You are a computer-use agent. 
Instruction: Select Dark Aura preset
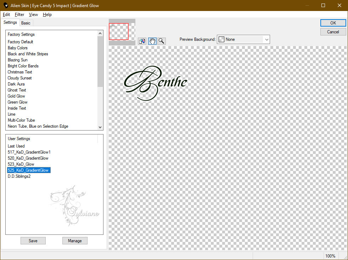(x=16, y=84)
